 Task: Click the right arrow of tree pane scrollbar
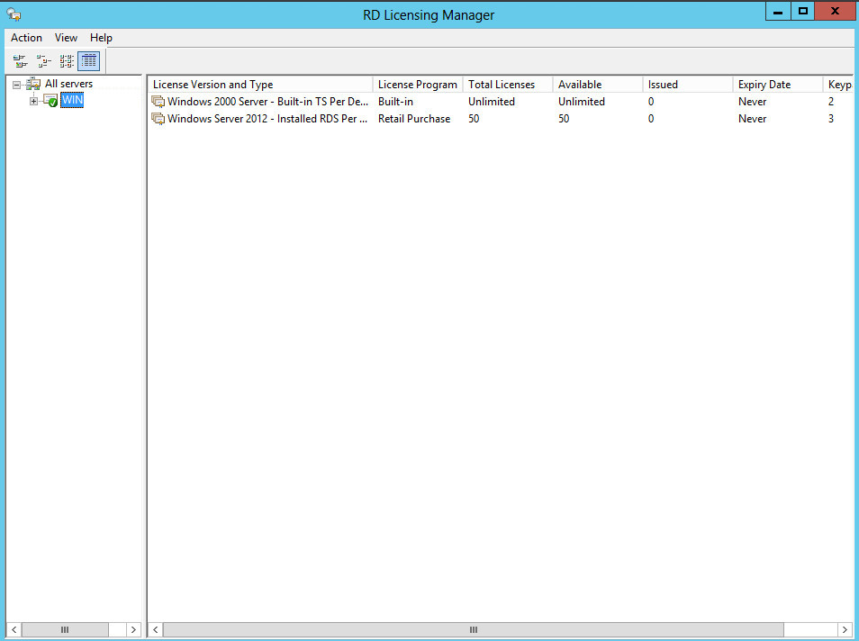(x=133, y=630)
